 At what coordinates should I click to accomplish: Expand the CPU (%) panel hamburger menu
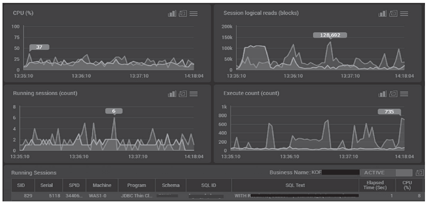pyautogui.click(x=194, y=14)
